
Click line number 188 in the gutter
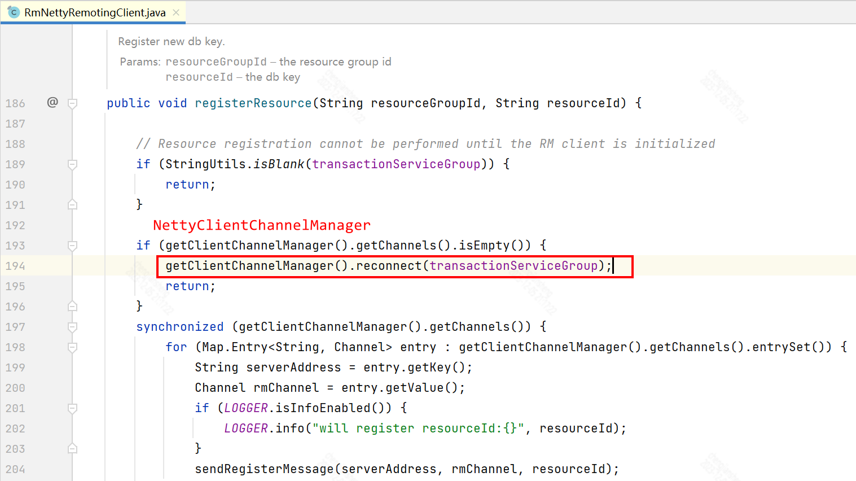15,144
